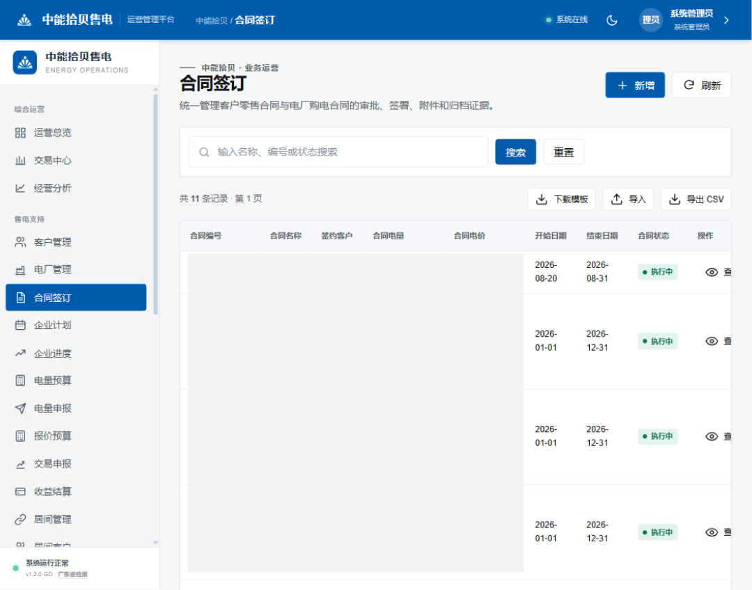Image resolution: width=752 pixels, height=590 pixels.
Task: Open the 电厂管理 factory icon
Action: click(x=20, y=270)
